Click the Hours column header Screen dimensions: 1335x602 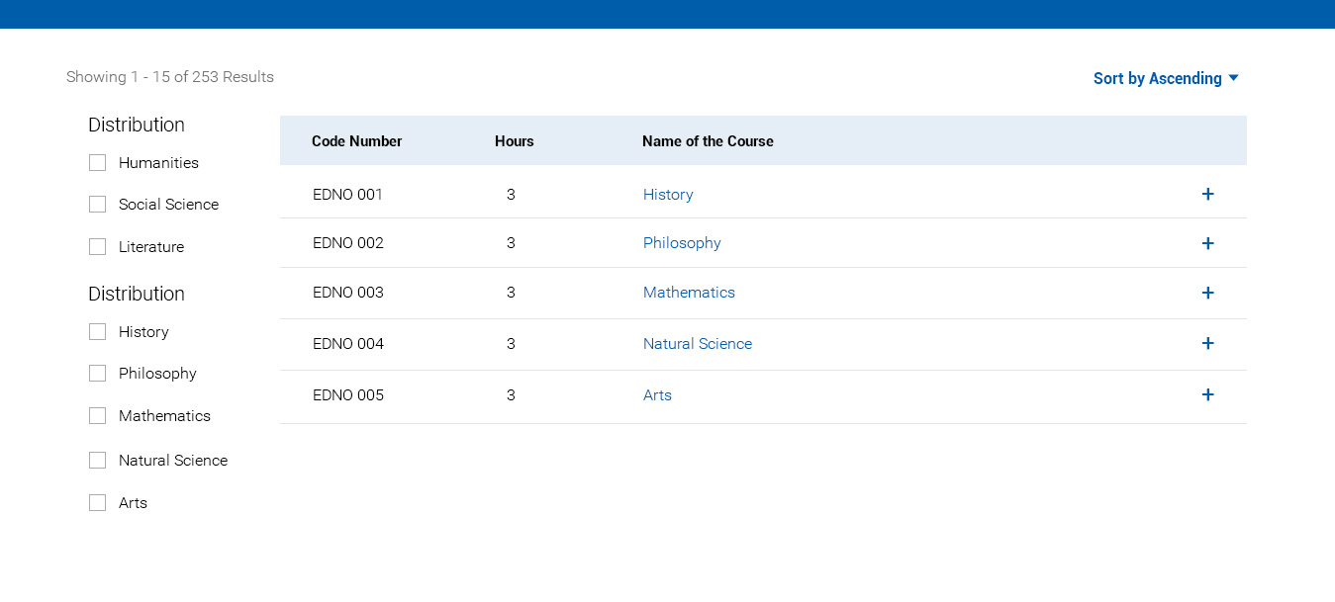pos(515,141)
